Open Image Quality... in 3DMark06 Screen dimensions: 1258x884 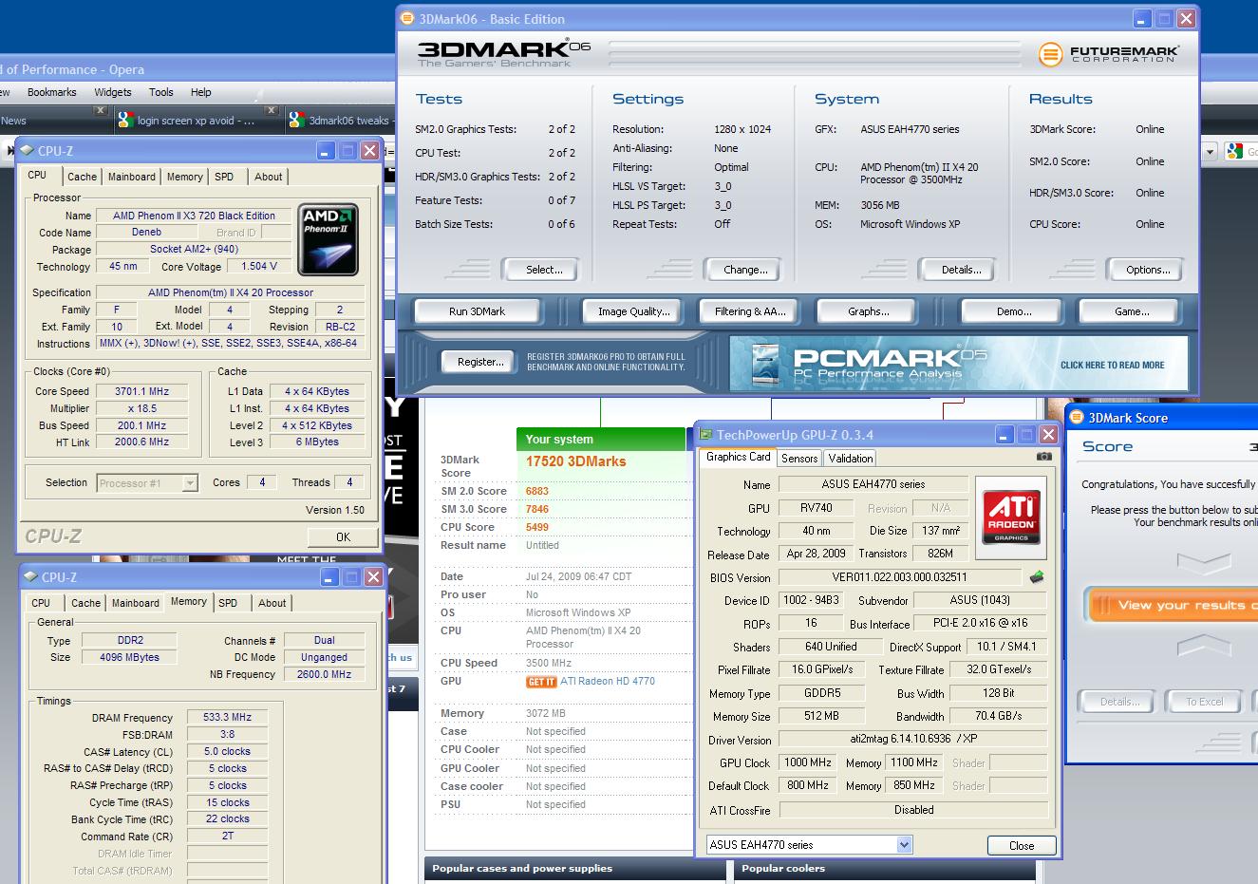(633, 311)
